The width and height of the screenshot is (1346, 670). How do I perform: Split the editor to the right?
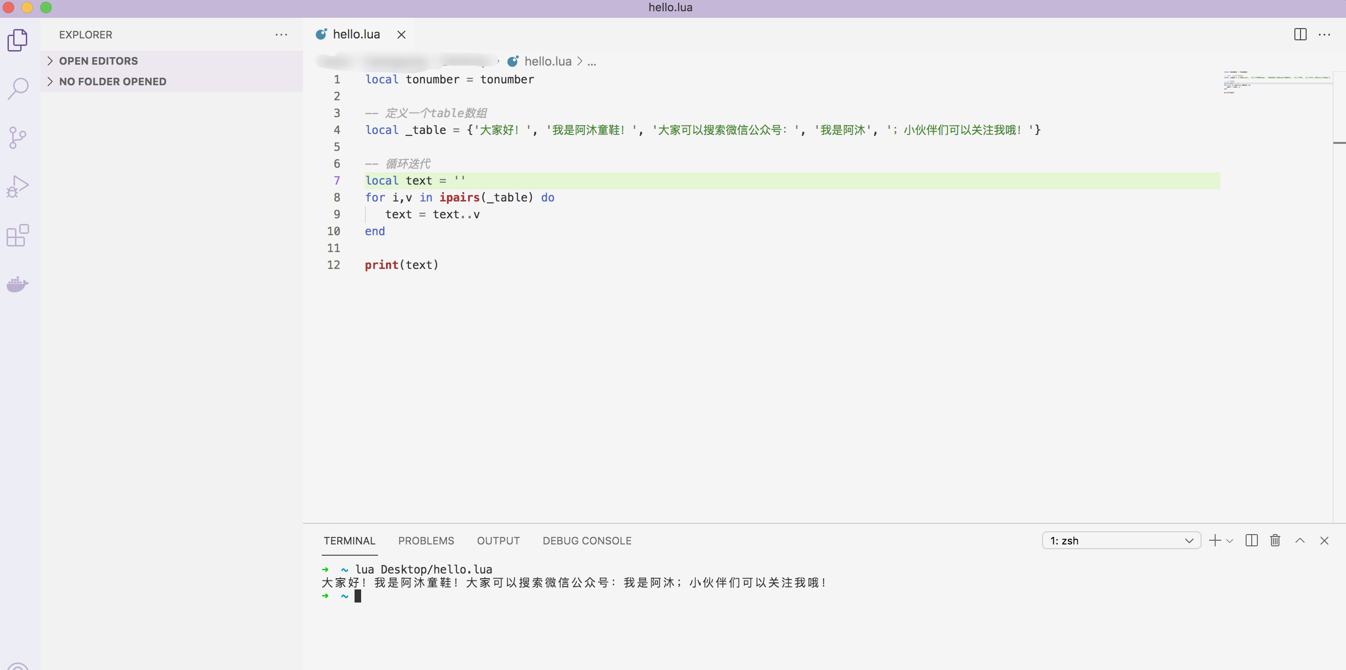(x=1300, y=35)
